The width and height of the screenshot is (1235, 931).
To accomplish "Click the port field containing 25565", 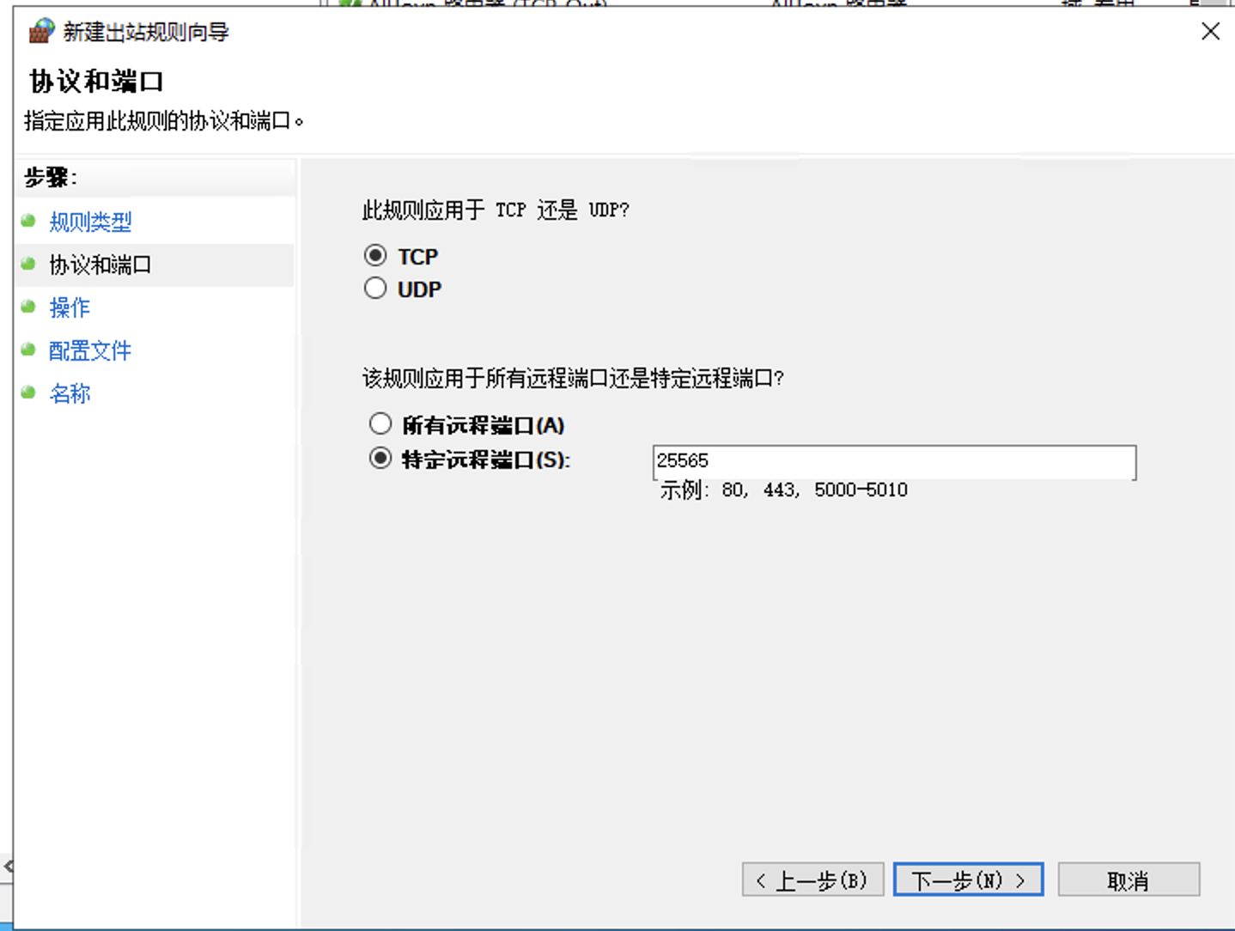I will click(x=894, y=462).
